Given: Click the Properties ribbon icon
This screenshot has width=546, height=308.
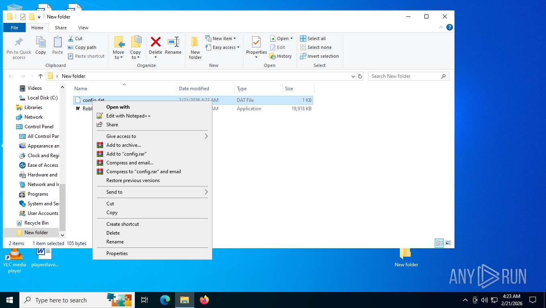Looking at the screenshot, I should [256, 42].
